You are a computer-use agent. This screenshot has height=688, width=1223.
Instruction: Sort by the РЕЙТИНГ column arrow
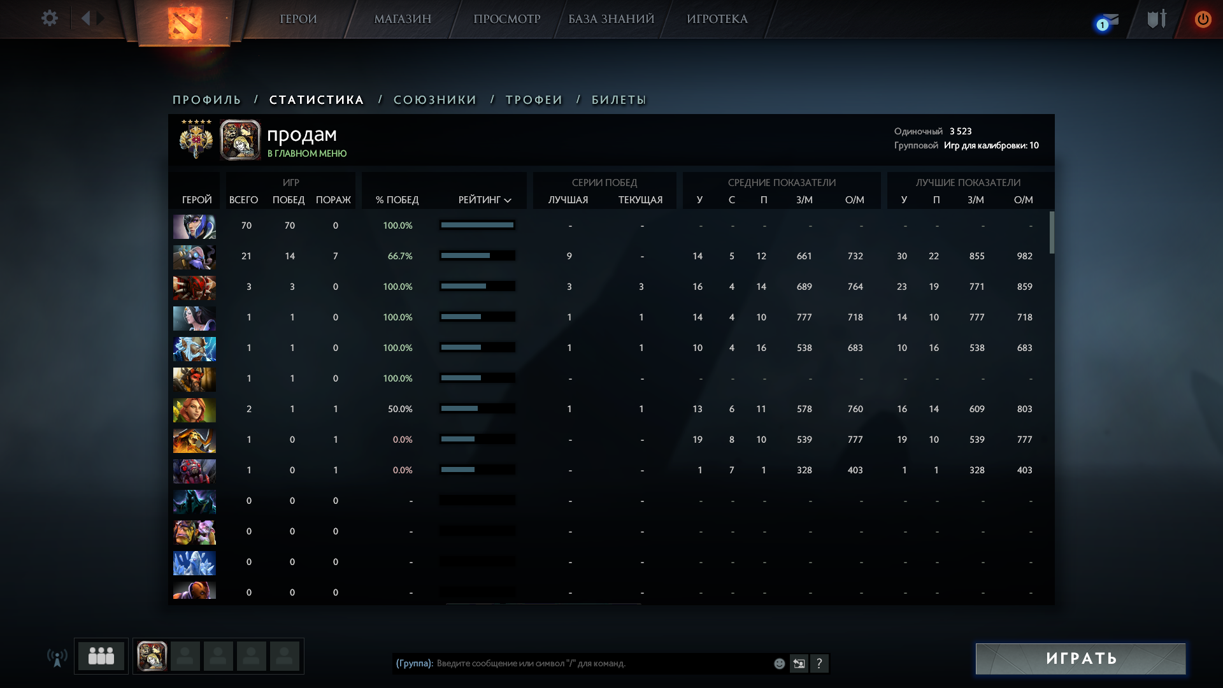[x=508, y=201]
